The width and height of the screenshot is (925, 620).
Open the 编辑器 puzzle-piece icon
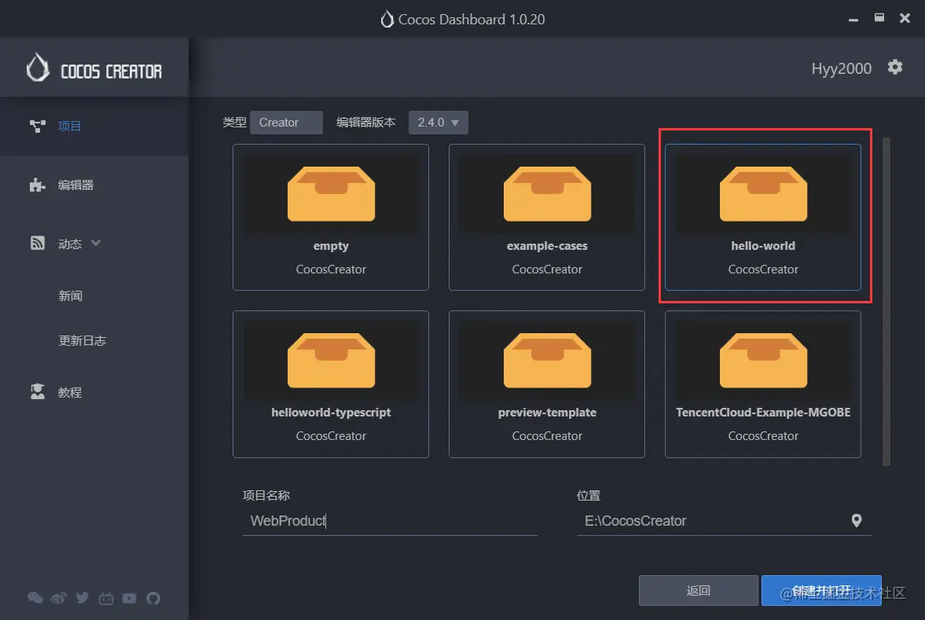tap(37, 185)
